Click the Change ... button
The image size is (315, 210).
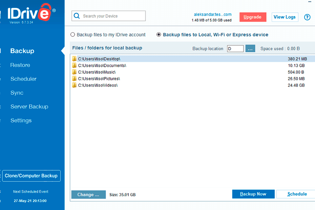[x=88, y=195]
